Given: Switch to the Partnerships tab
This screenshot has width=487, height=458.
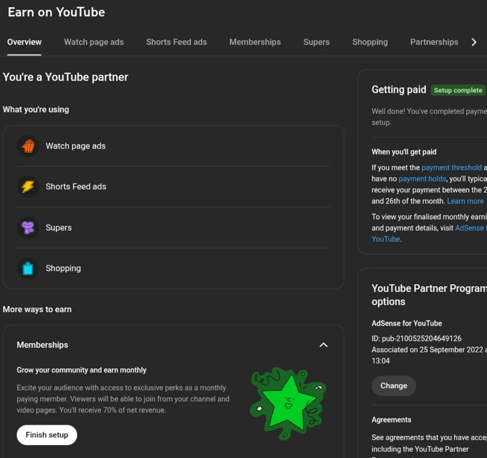Looking at the screenshot, I should 434,42.
